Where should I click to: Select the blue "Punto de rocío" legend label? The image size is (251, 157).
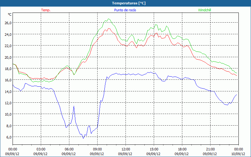pos(125,10)
